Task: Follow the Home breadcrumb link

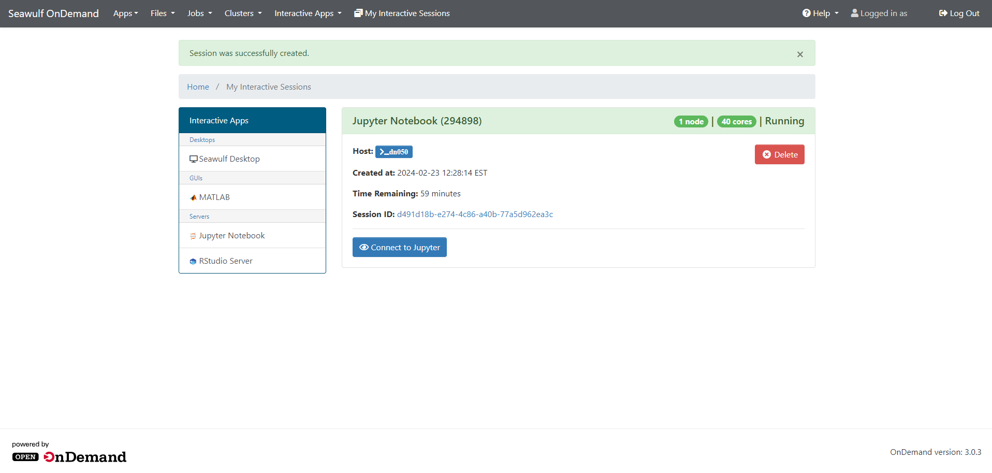Action: click(x=198, y=87)
